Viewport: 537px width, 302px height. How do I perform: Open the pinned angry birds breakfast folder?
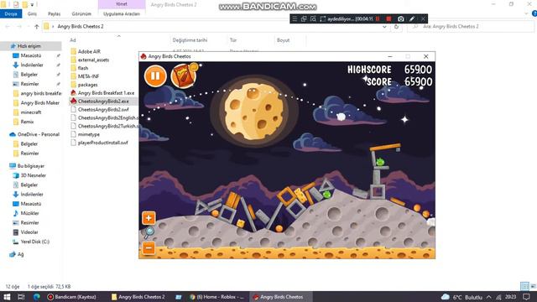[x=41, y=93]
